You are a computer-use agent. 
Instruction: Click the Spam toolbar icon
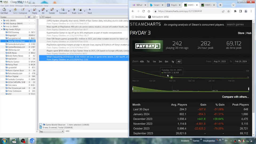pos(80,11)
